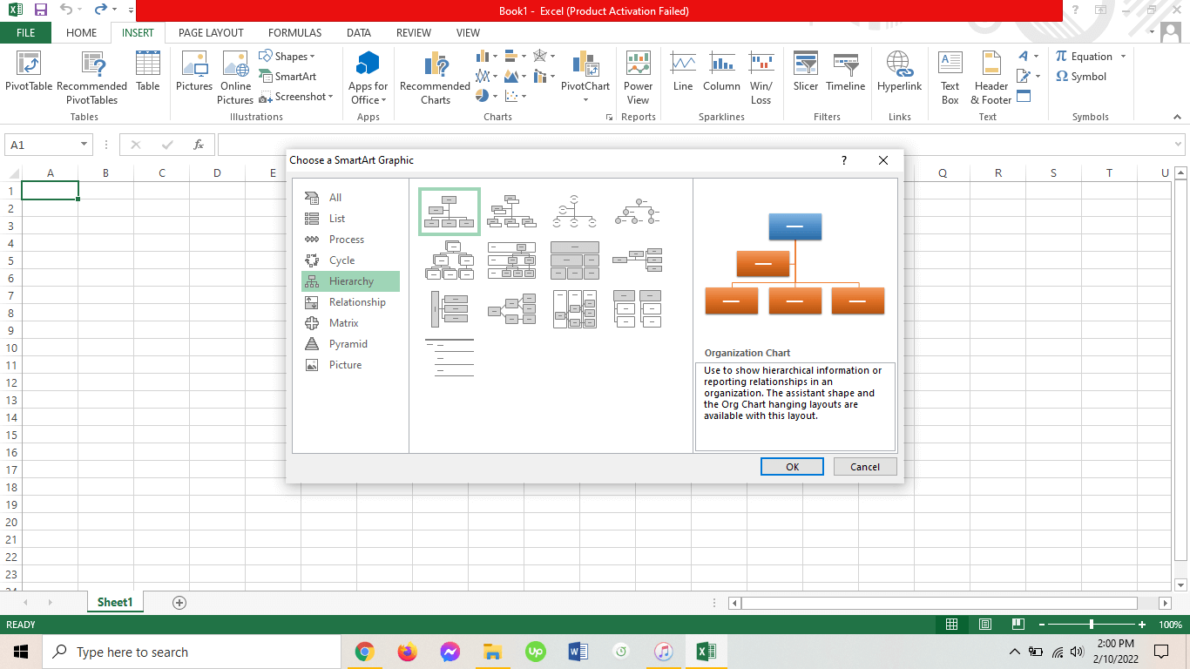Choose the Pyramid category
This screenshot has height=669, width=1190.
(x=350, y=344)
